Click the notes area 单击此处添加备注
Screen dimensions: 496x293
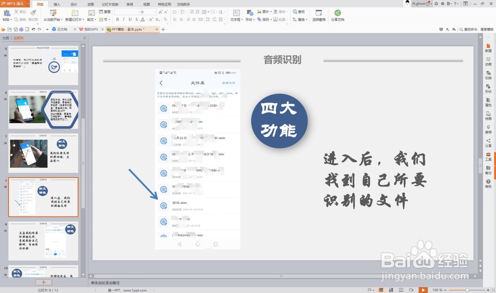click(x=105, y=283)
